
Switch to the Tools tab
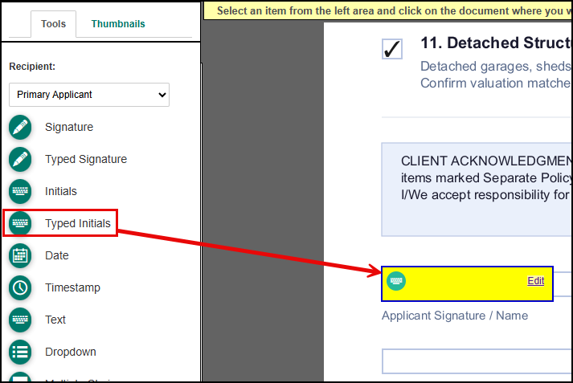click(x=53, y=24)
